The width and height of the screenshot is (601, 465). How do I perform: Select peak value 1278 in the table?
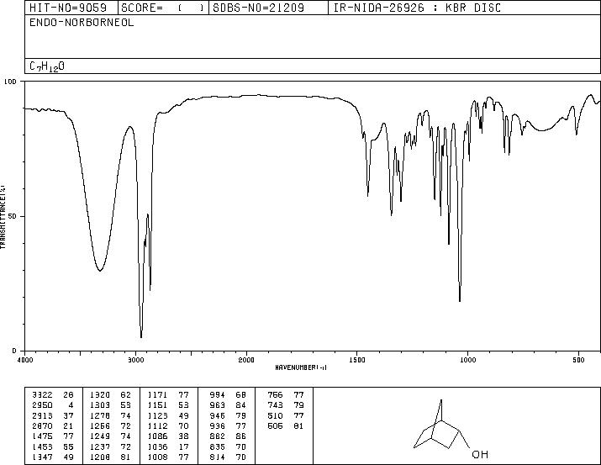tap(100, 415)
